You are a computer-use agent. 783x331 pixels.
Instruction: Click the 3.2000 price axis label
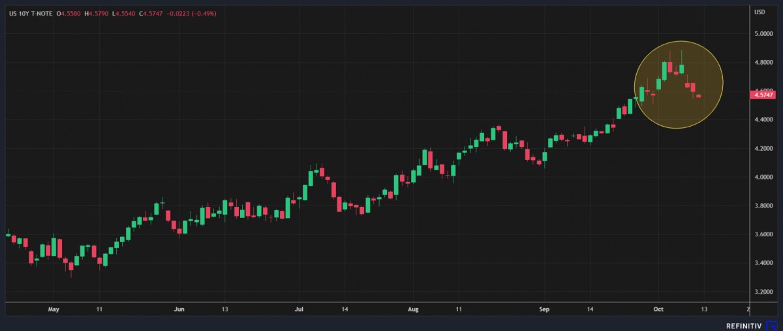763,291
